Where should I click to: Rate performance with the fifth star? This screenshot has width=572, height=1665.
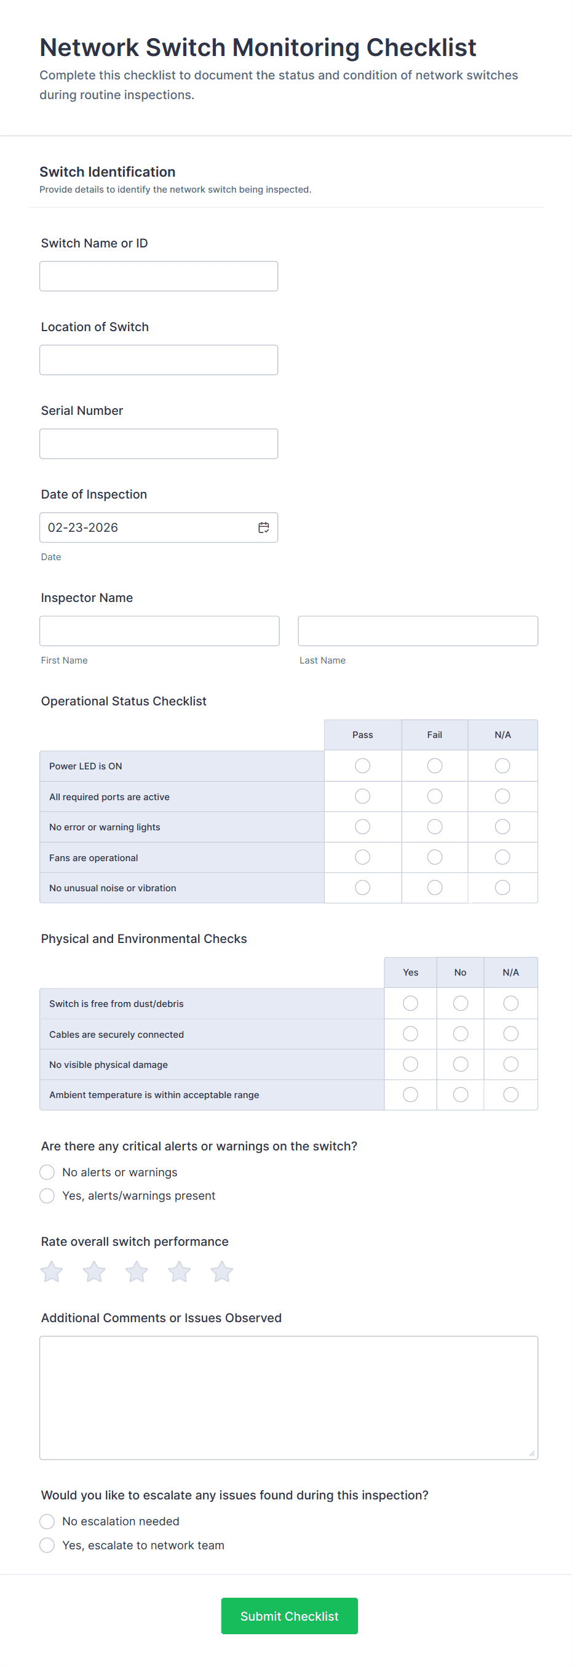[x=222, y=1272]
